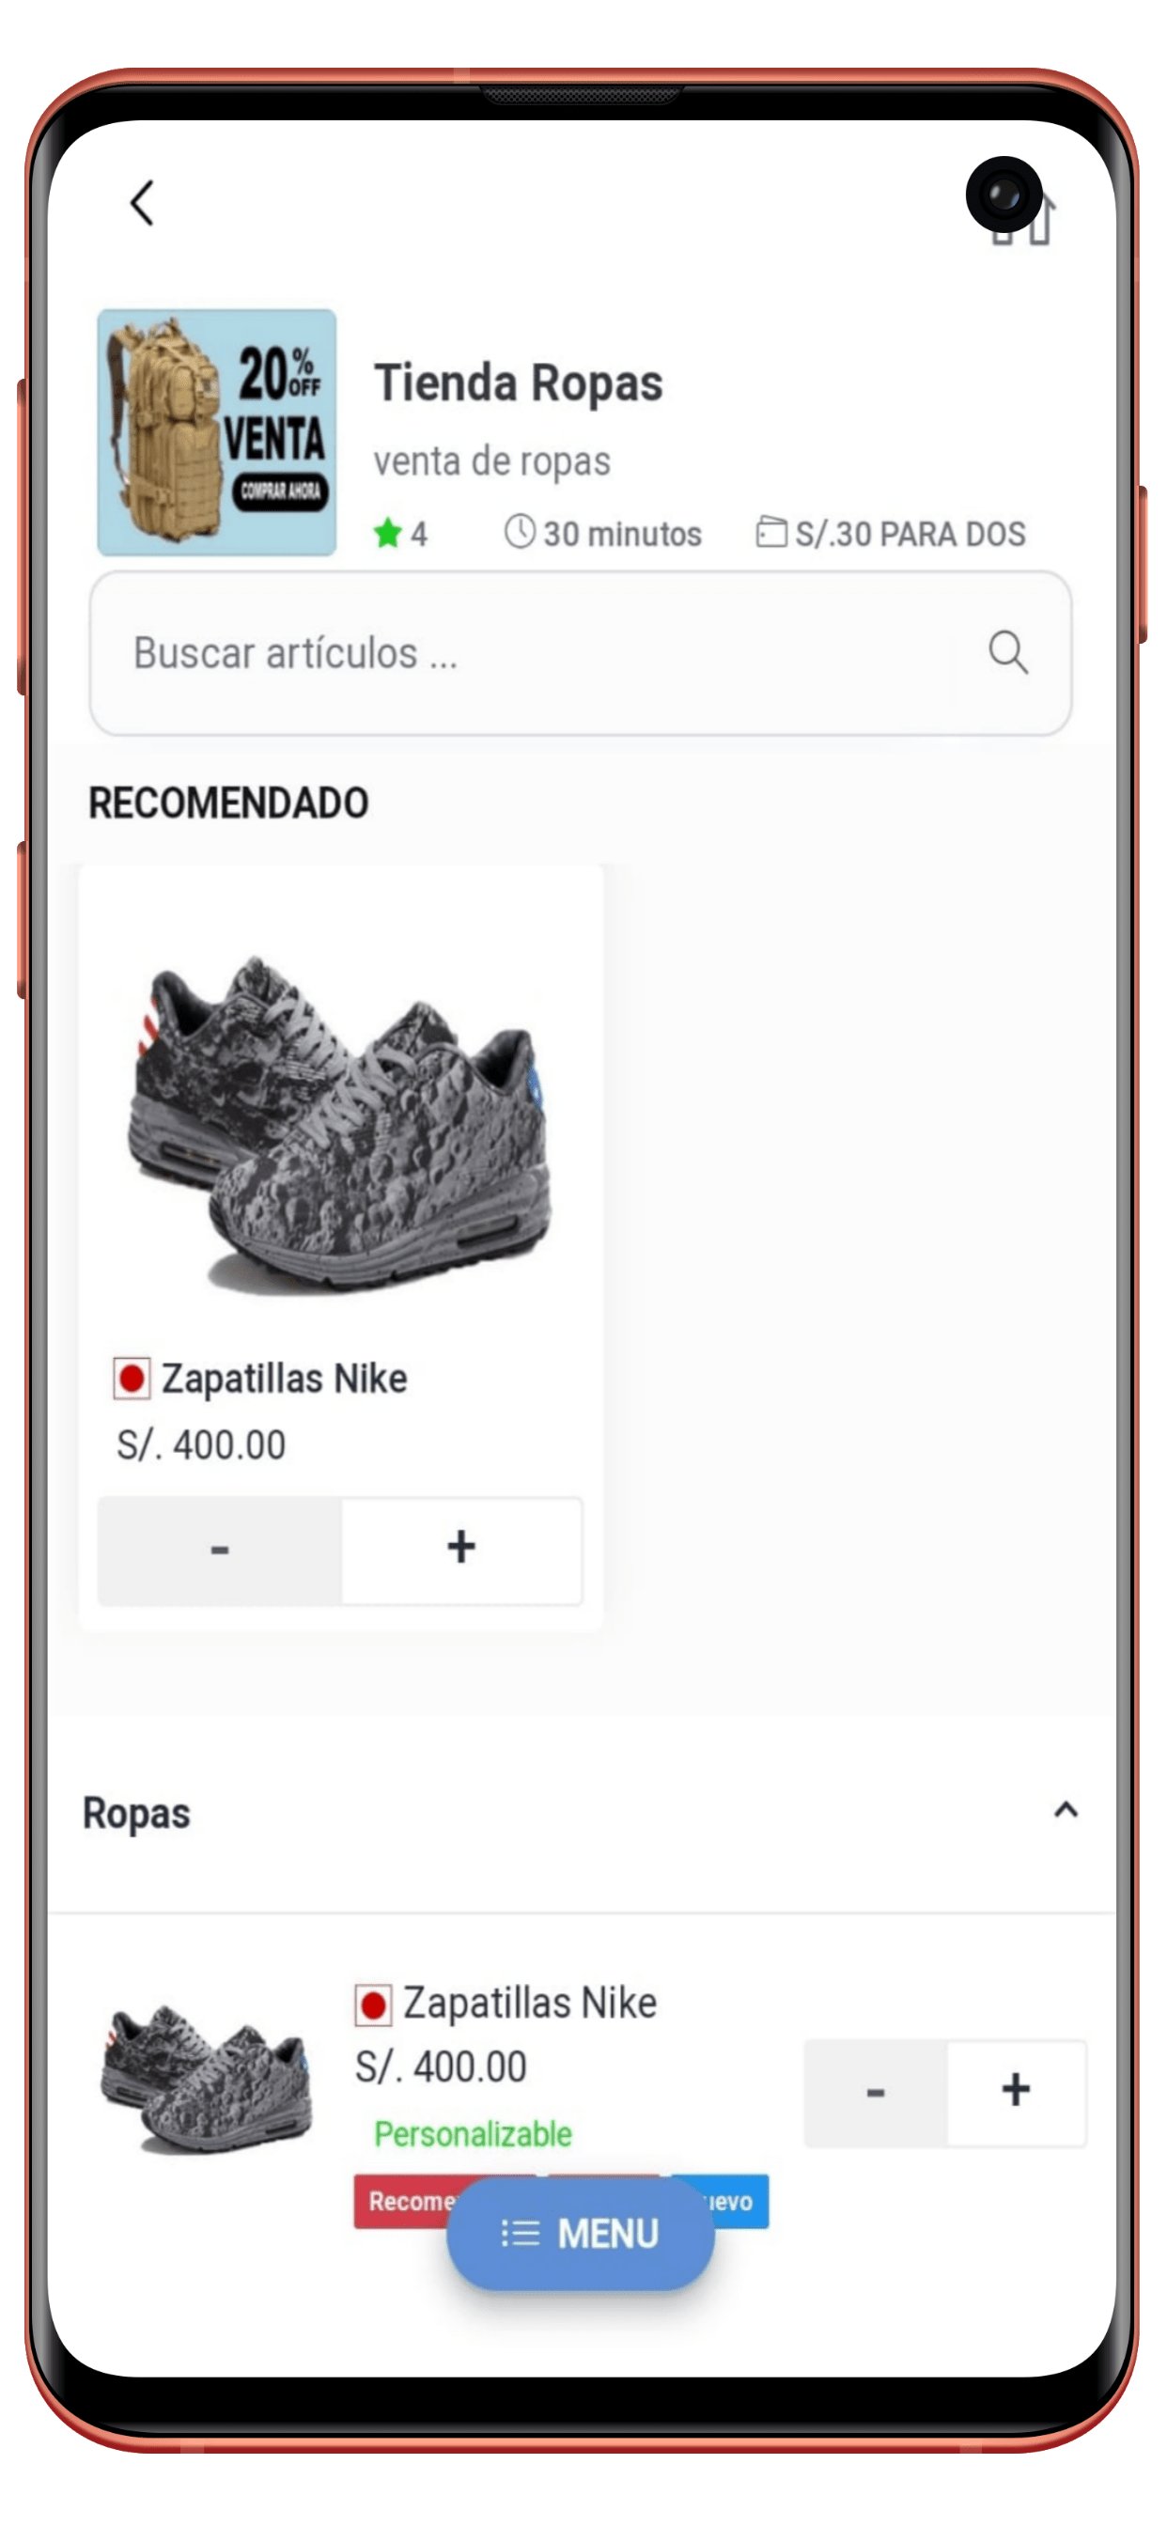Screen dimensions: 1167x2526
Task: Tap the green star rating icon
Action: pos(387,534)
